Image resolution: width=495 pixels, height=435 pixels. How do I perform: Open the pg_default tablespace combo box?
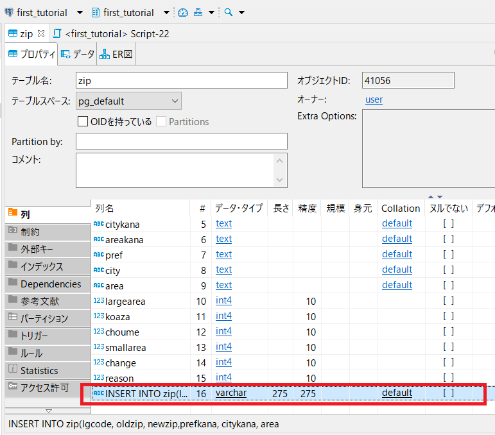128,101
